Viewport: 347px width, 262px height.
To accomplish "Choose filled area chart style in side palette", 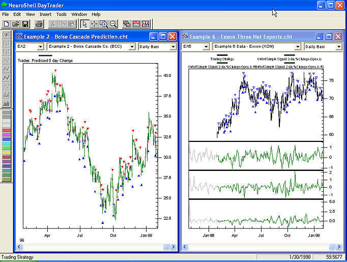I will [x=7, y=103].
